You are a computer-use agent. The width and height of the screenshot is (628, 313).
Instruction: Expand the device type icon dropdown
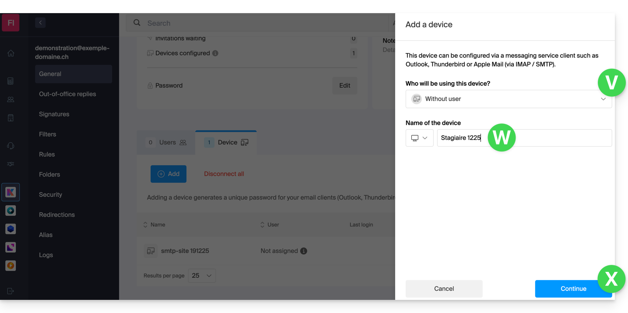(x=419, y=138)
